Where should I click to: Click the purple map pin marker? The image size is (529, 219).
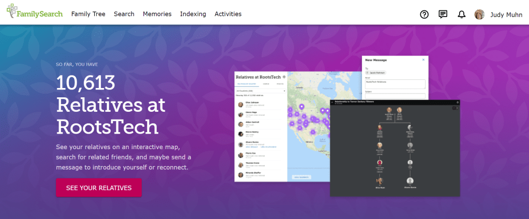point(301,108)
